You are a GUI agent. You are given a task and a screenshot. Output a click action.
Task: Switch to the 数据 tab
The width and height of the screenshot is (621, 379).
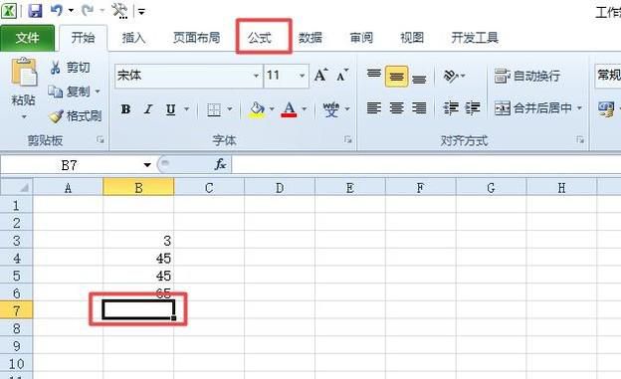pos(310,38)
